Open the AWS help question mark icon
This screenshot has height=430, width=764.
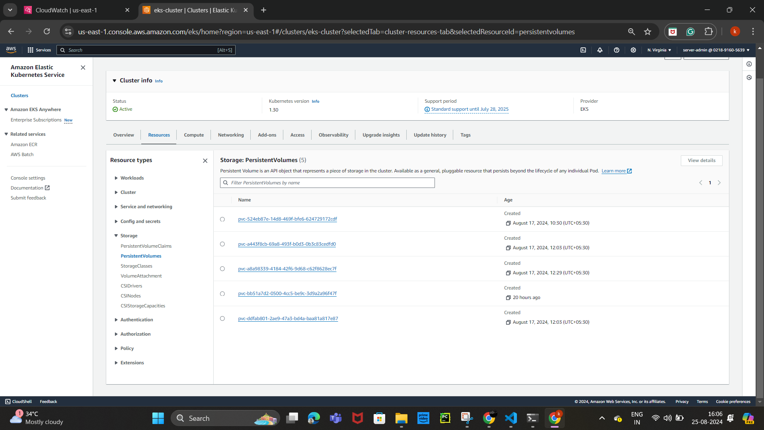616,50
